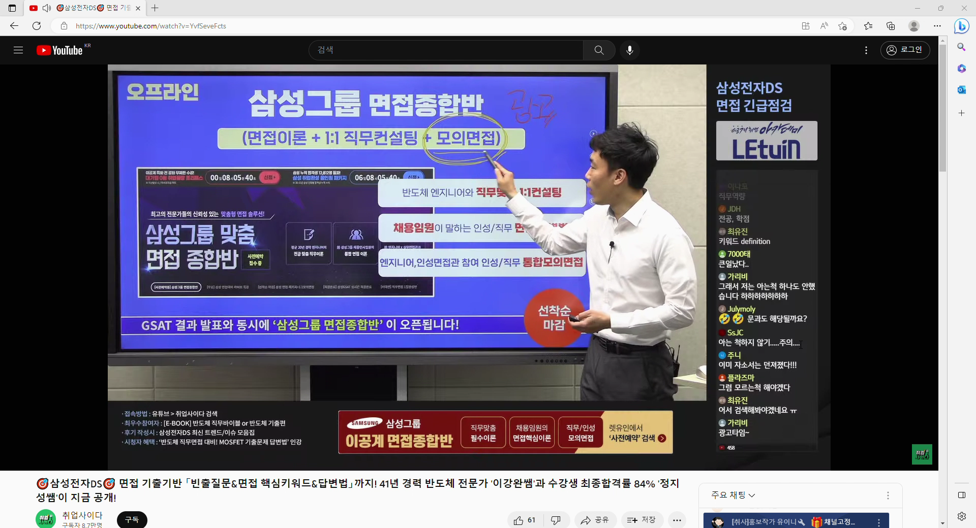Open Edge Settings and more menu
The height and width of the screenshot is (528, 976).
pyautogui.click(x=937, y=26)
